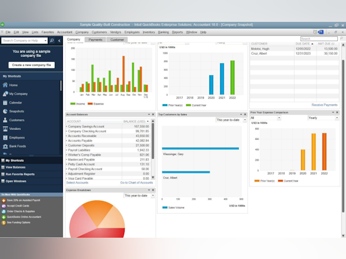Open View Balances section
The image size is (346, 259).
tap(31, 167)
